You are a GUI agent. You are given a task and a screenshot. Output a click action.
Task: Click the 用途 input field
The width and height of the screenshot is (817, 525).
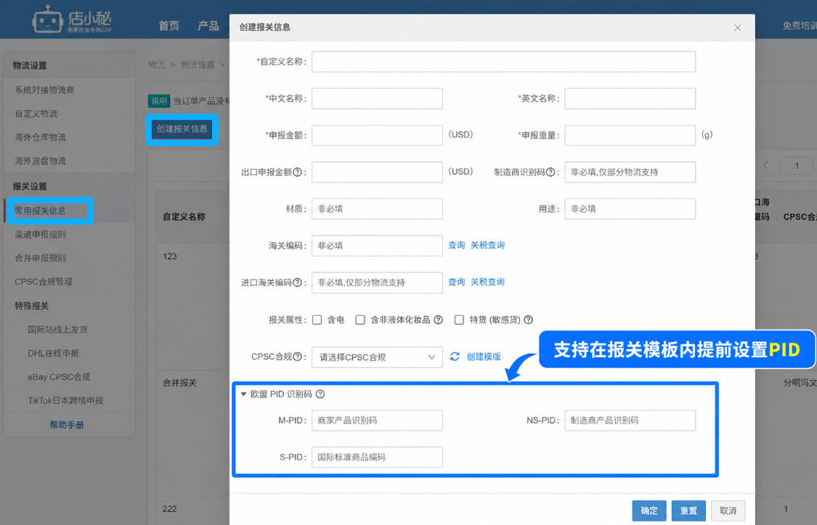pos(630,209)
